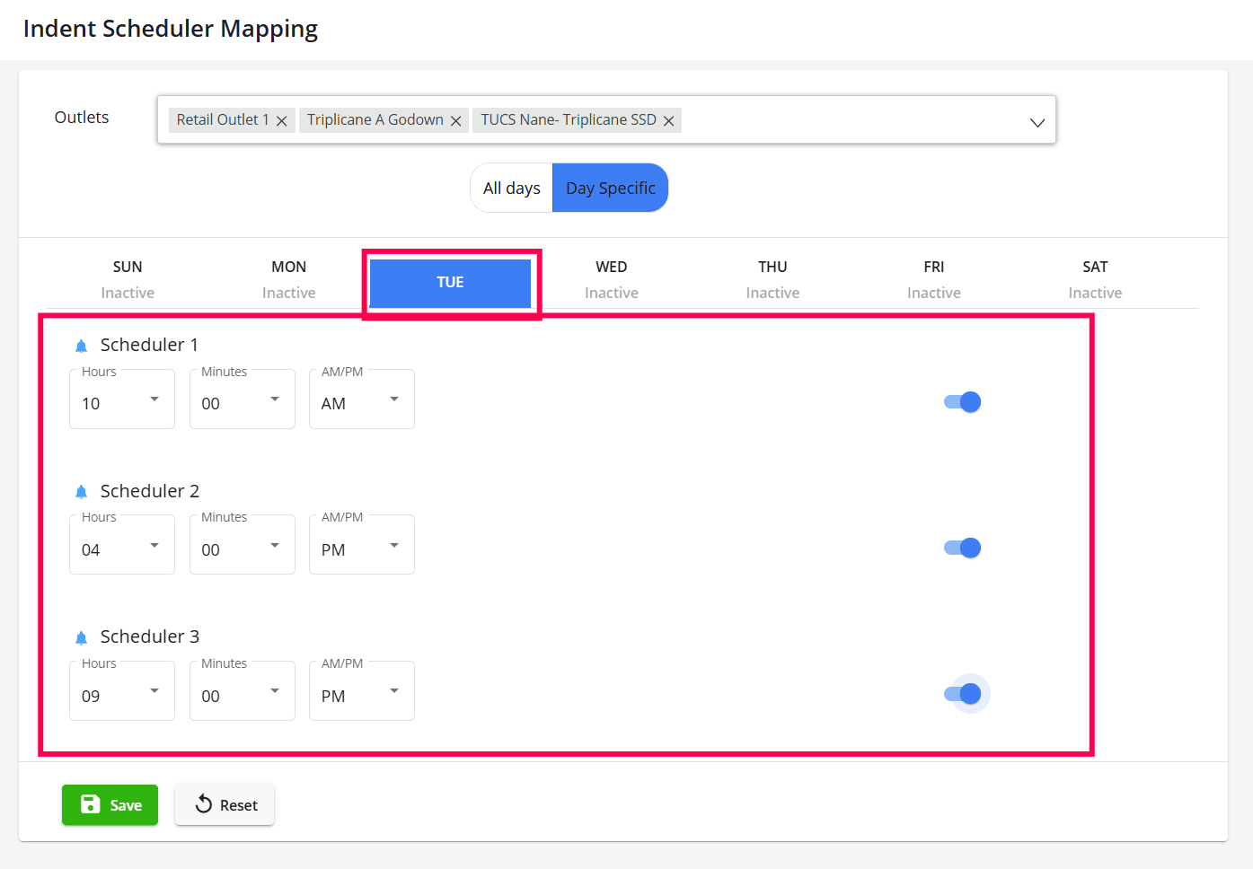Open Scheduler 2 AM/PM dropdown
1253x869 pixels.
362,545
